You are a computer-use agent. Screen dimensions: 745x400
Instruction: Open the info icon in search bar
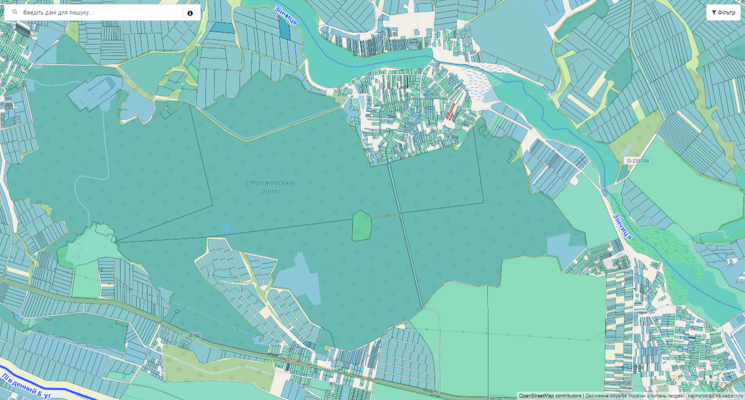(190, 13)
